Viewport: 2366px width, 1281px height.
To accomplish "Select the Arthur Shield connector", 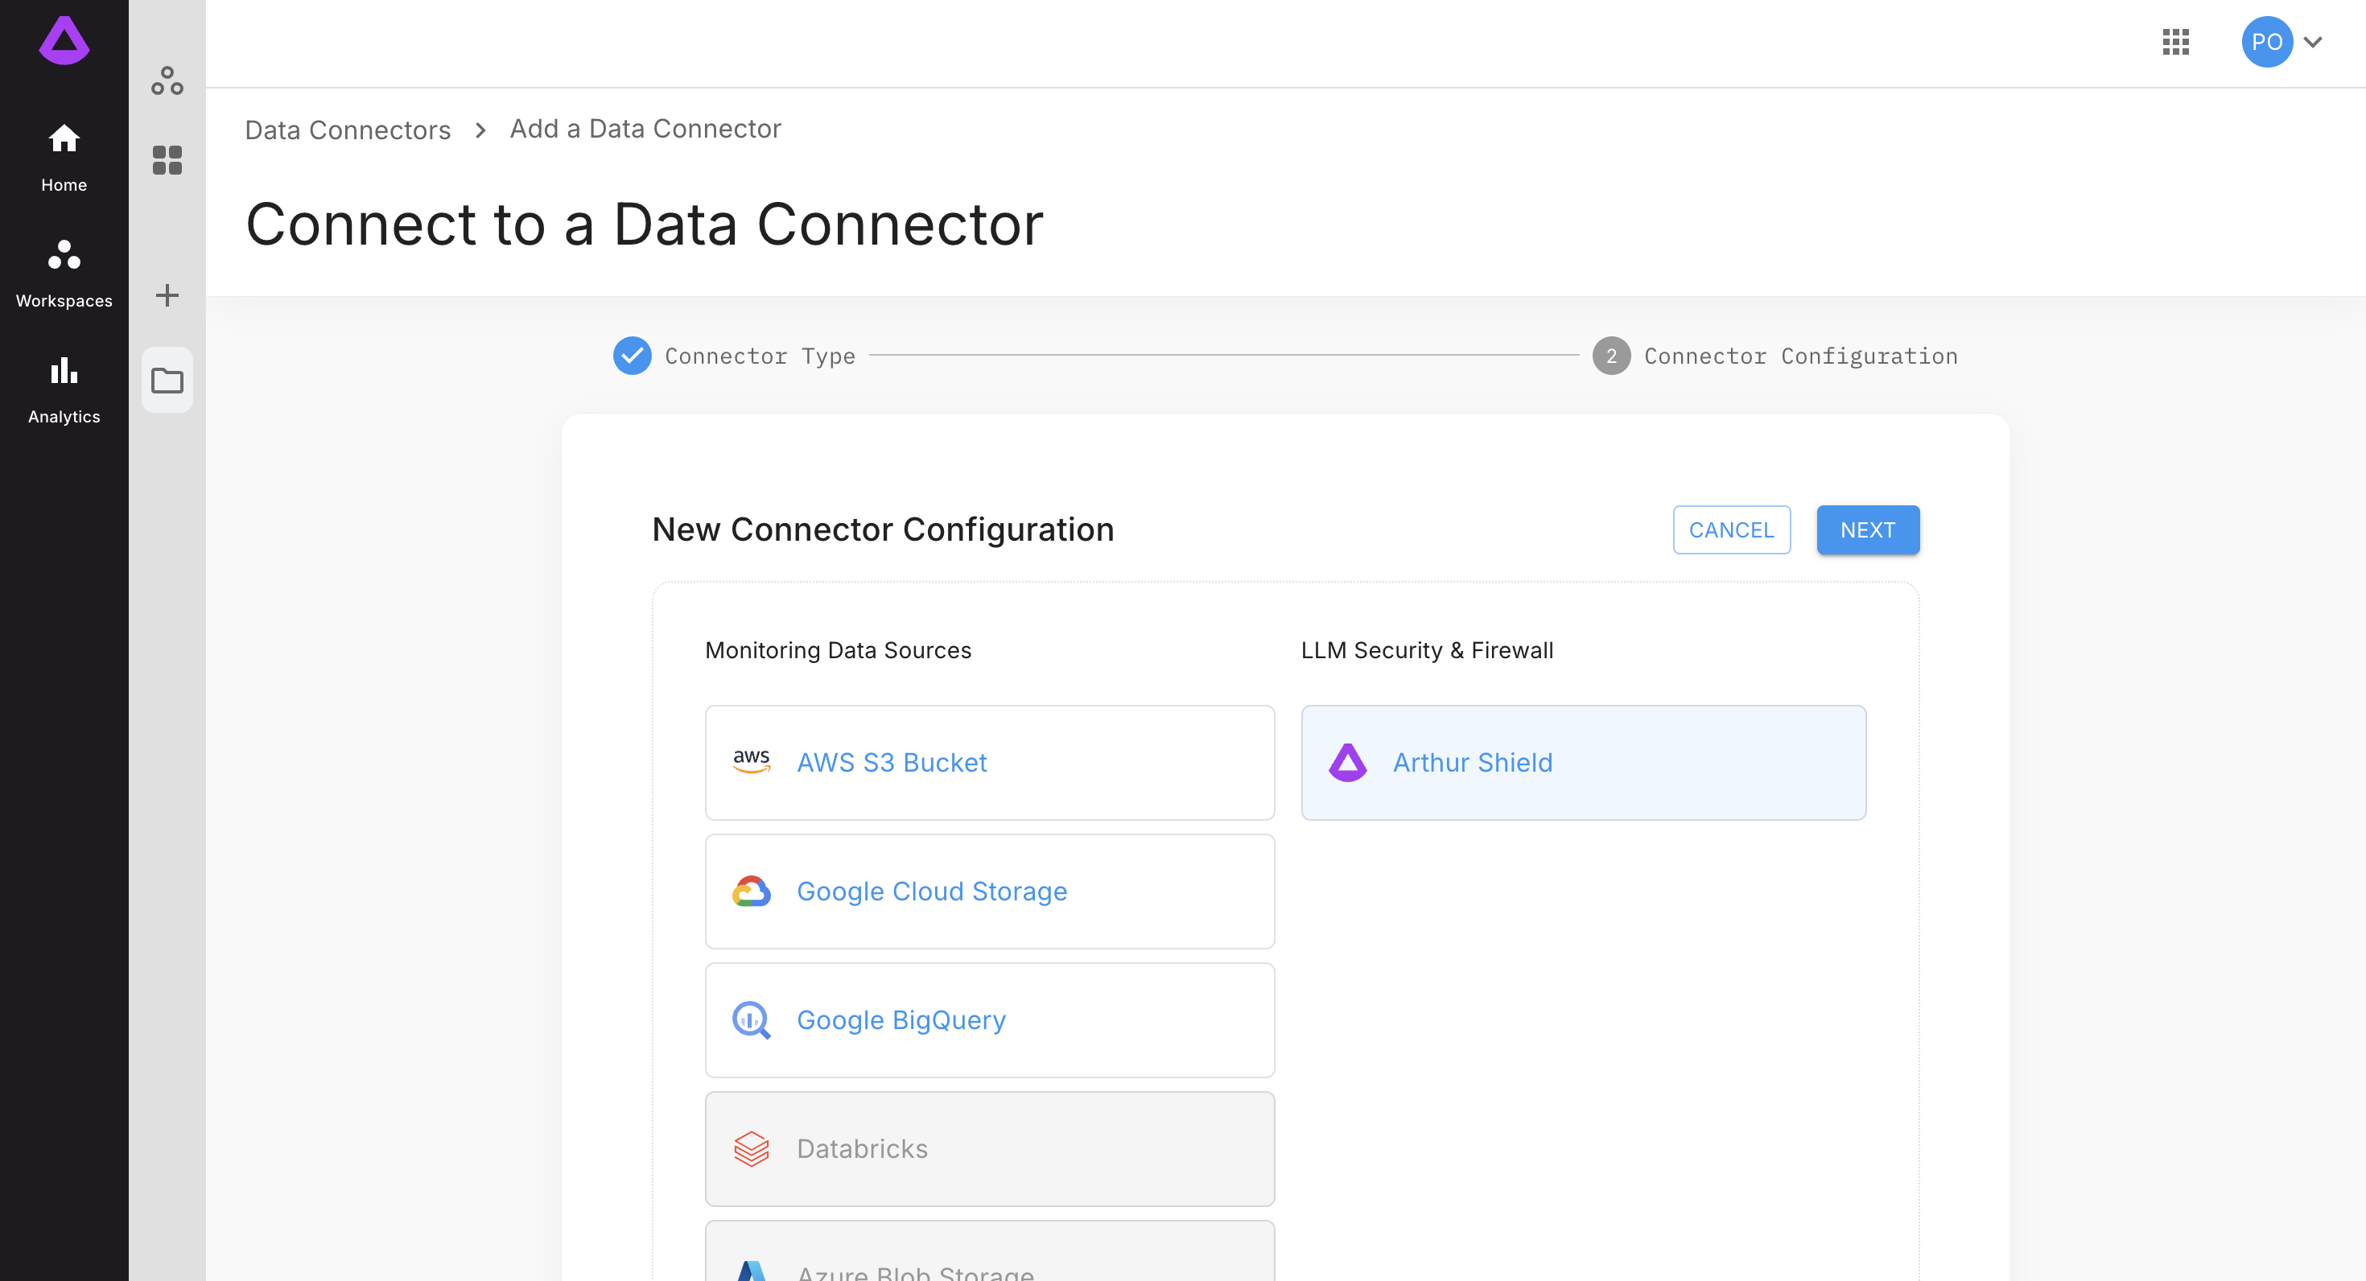I will [x=1584, y=762].
